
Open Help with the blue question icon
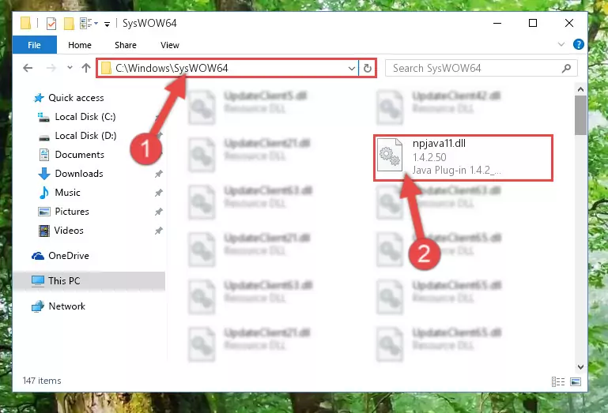tap(578, 44)
